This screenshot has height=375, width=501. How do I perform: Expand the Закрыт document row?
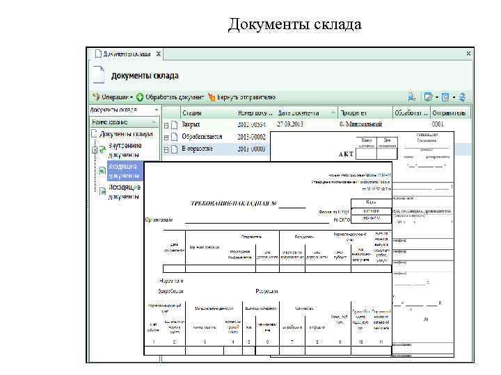click(166, 125)
